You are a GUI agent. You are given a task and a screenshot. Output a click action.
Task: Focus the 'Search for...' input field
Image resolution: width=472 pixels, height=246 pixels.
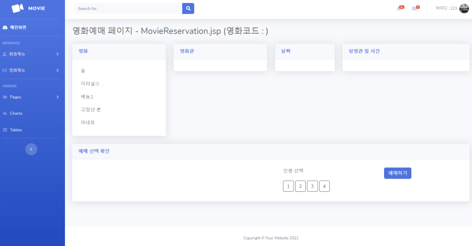(128, 8)
